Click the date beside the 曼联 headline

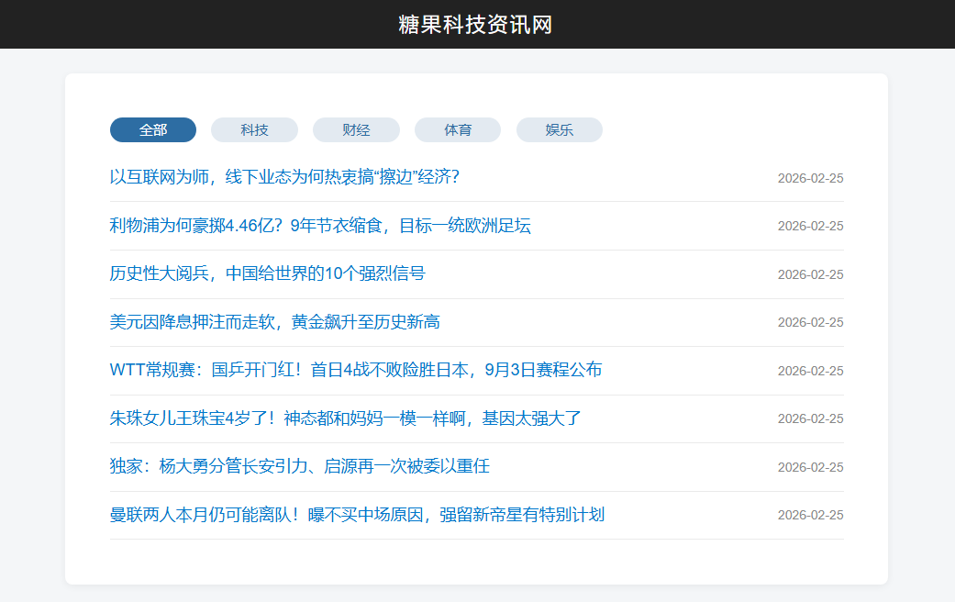point(810,516)
